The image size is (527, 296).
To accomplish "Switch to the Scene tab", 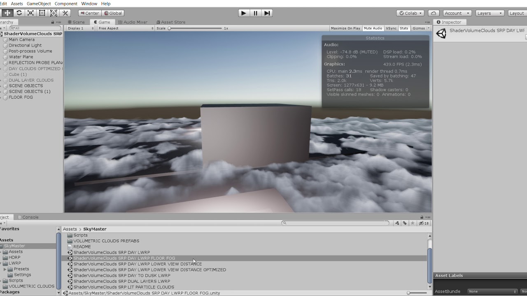I will (77, 22).
